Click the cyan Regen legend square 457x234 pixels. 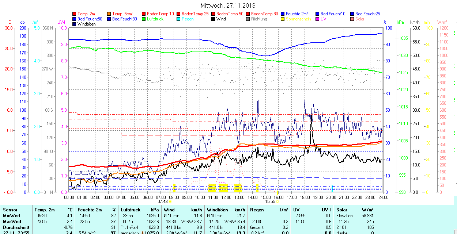pyautogui.click(x=179, y=19)
